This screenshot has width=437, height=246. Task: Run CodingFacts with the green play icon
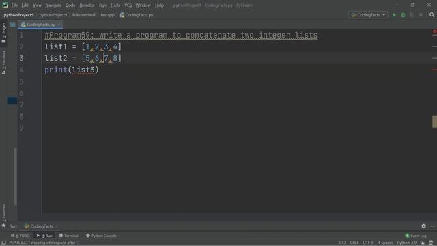click(x=394, y=15)
